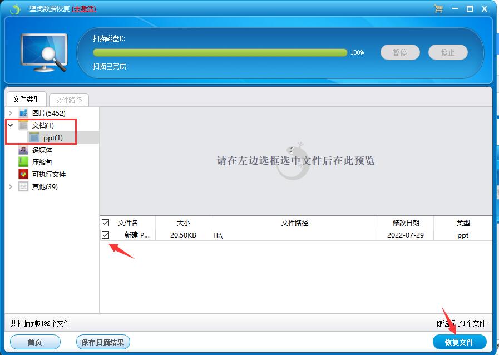Toggle the select-all checkbox in table header
Viewport: 499px width, 355px height.
pyautogui.click(x=106, y=223)
